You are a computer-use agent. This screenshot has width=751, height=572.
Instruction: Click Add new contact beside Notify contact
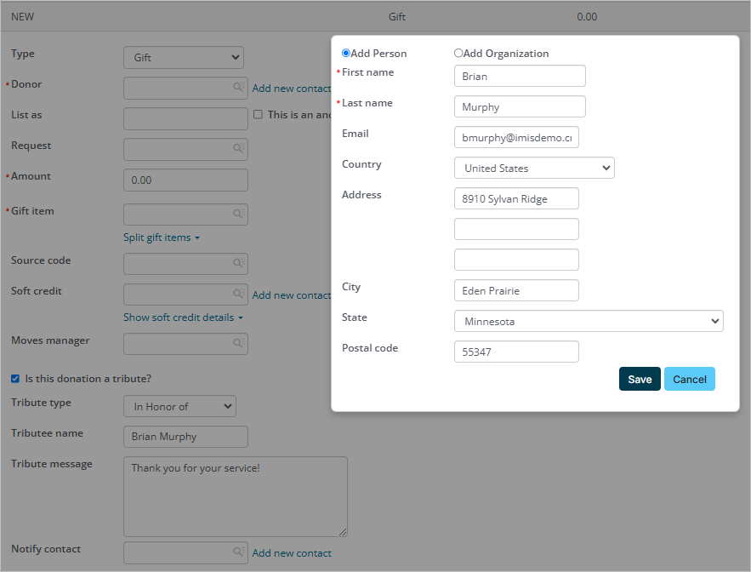point(292,552)
